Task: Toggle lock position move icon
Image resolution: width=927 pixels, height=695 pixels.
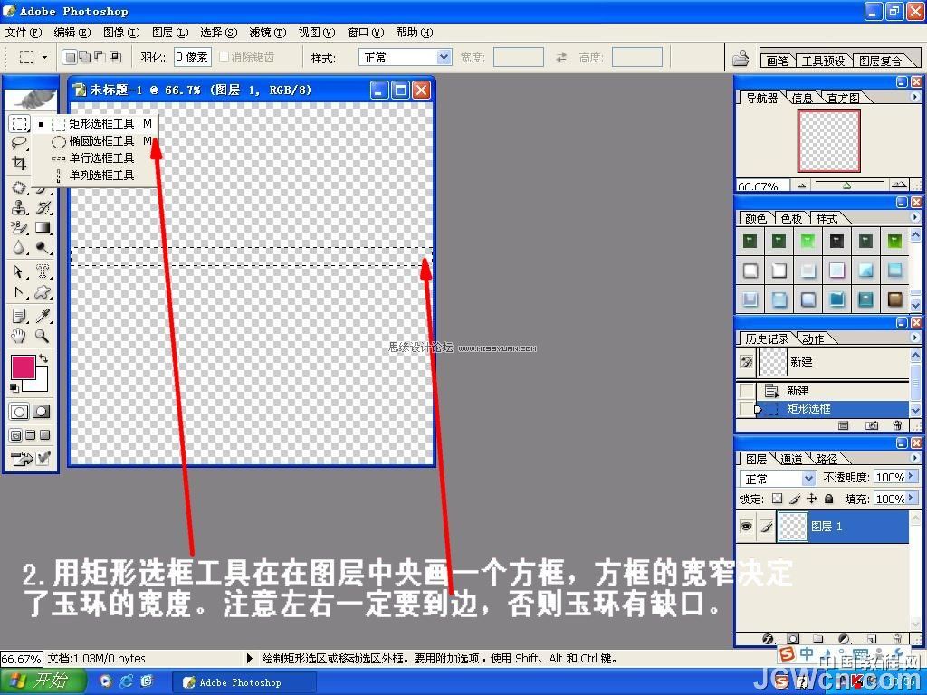Action: tap(812, 499)
